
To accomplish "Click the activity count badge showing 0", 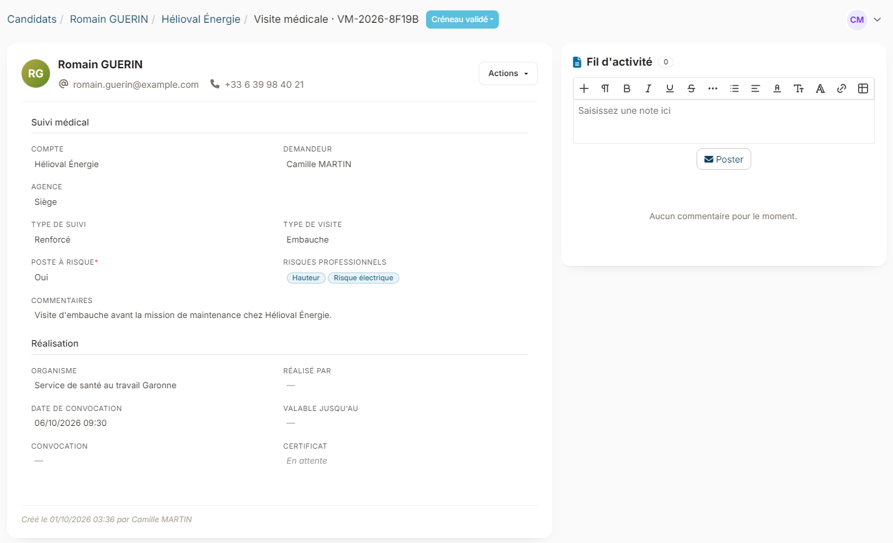I will pyautogui.click(x=665, y=62).
